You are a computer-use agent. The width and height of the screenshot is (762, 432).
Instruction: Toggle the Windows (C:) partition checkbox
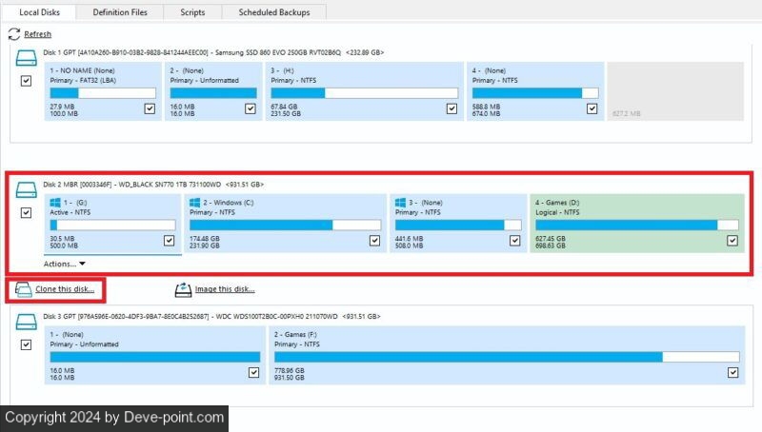[374, 241]
